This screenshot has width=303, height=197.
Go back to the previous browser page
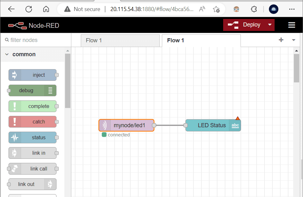(11, 9)
